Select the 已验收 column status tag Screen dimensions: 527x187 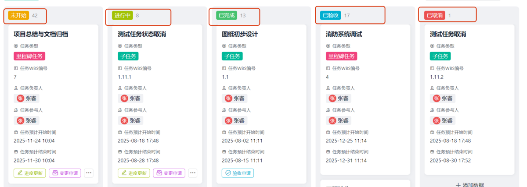[x=331, y=15]
